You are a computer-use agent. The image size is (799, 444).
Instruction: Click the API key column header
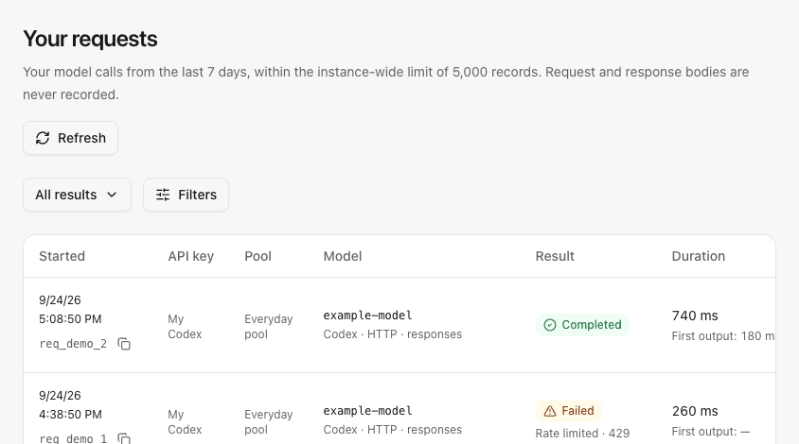click(191, 256)
